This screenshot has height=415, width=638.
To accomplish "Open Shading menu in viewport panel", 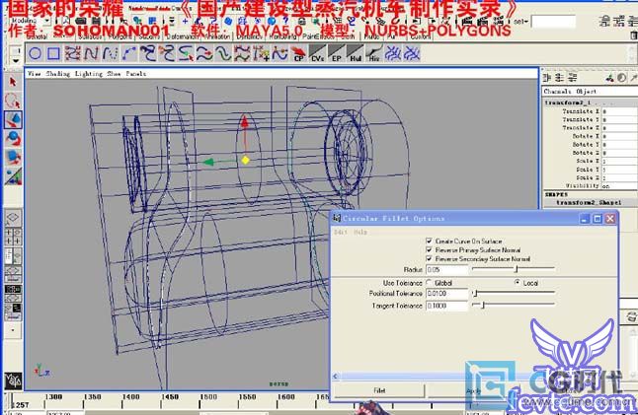I will [x=58, y=74].
